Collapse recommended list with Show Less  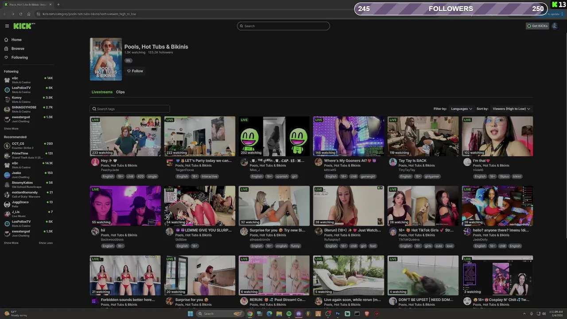point(46,243)
